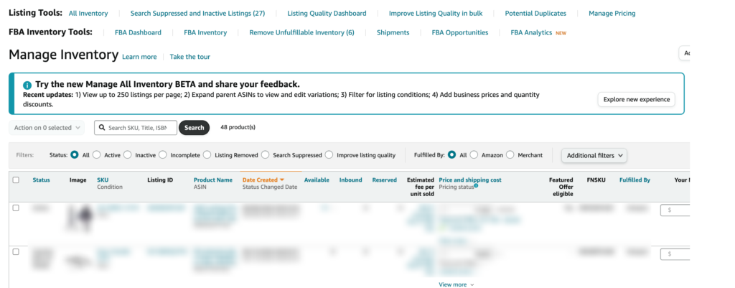Screen dimensions: 735x288
Task: Sort by Date Created column header
Action: click(x=260, y=180)
